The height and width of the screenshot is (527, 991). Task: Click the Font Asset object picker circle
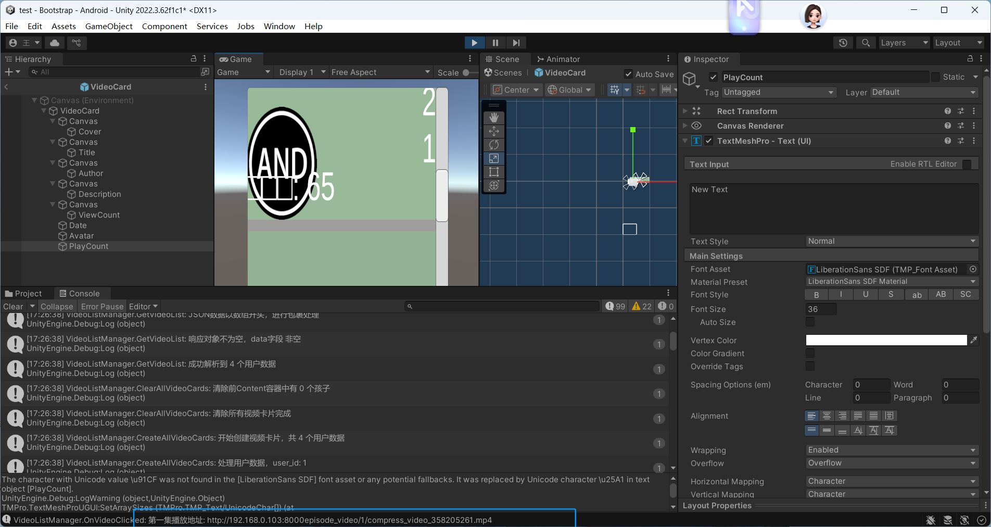click(x=973, y=269)
